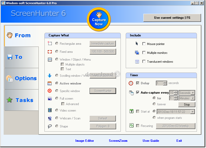Open the User Guide link
This screenshot has height=148, width=206.
[x=151, y=141]
